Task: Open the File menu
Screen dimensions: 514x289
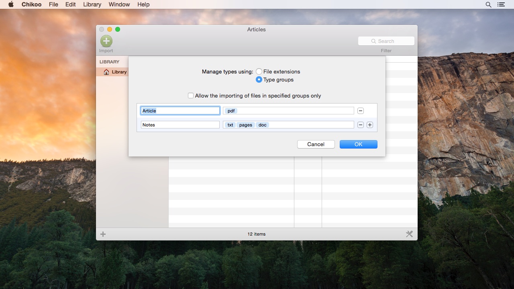Action: point(53,4)
